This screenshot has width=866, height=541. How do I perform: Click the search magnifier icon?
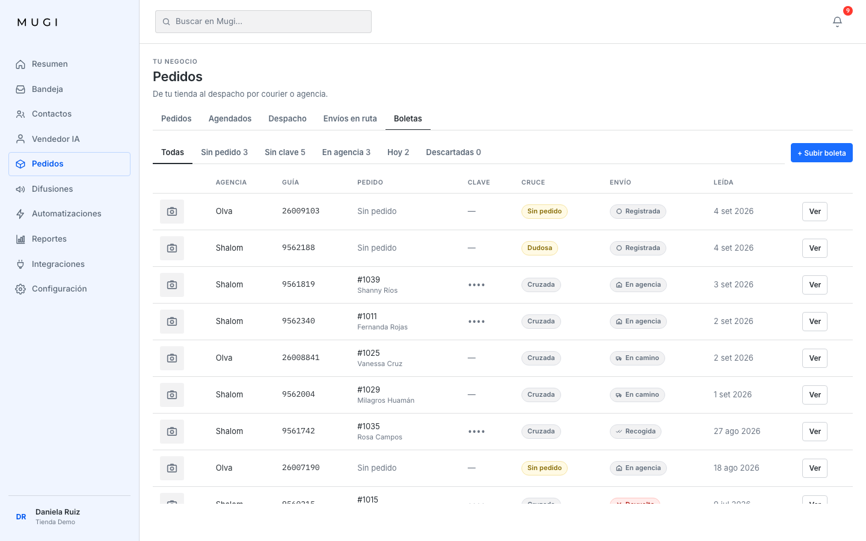coord(167,22)
